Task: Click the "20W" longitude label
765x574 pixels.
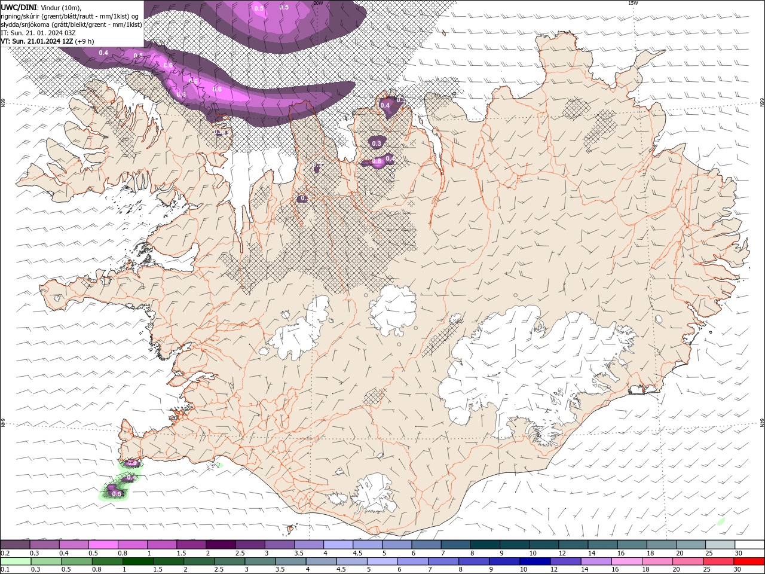Action: tap(318, 3)
